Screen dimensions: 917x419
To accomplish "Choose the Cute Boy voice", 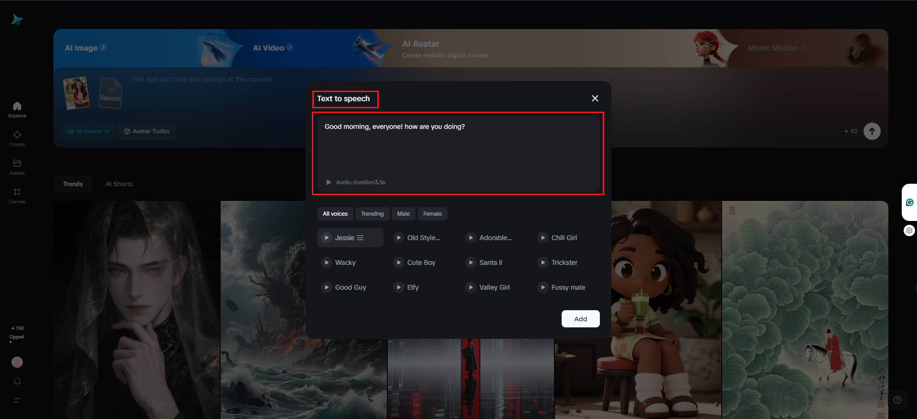I will [x=422, y=262].
